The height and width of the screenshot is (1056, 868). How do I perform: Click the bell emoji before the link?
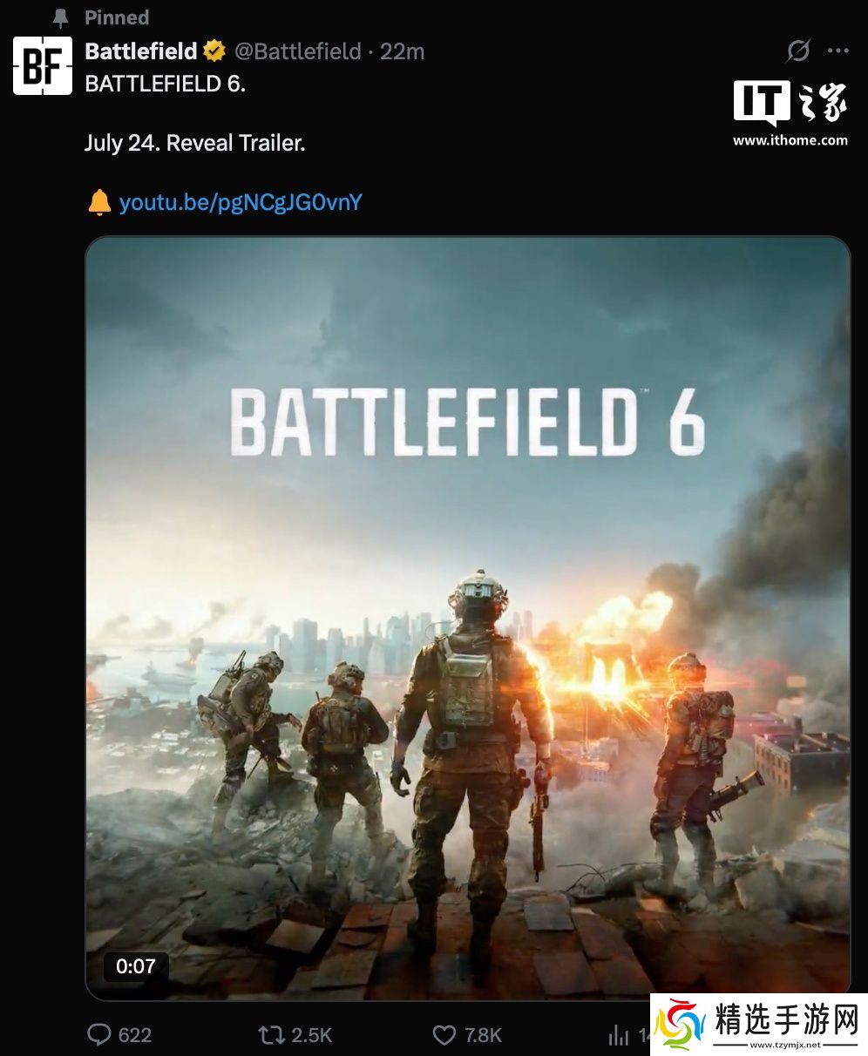(x=99, y=203)
